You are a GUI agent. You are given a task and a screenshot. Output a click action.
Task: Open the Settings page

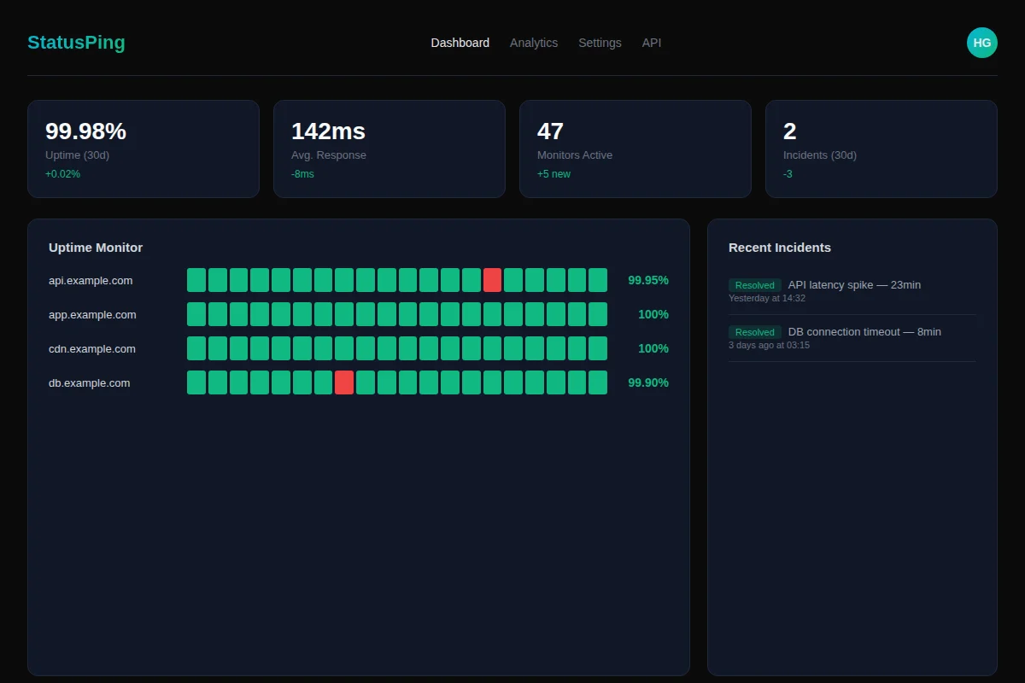click(x=600, y=43)
